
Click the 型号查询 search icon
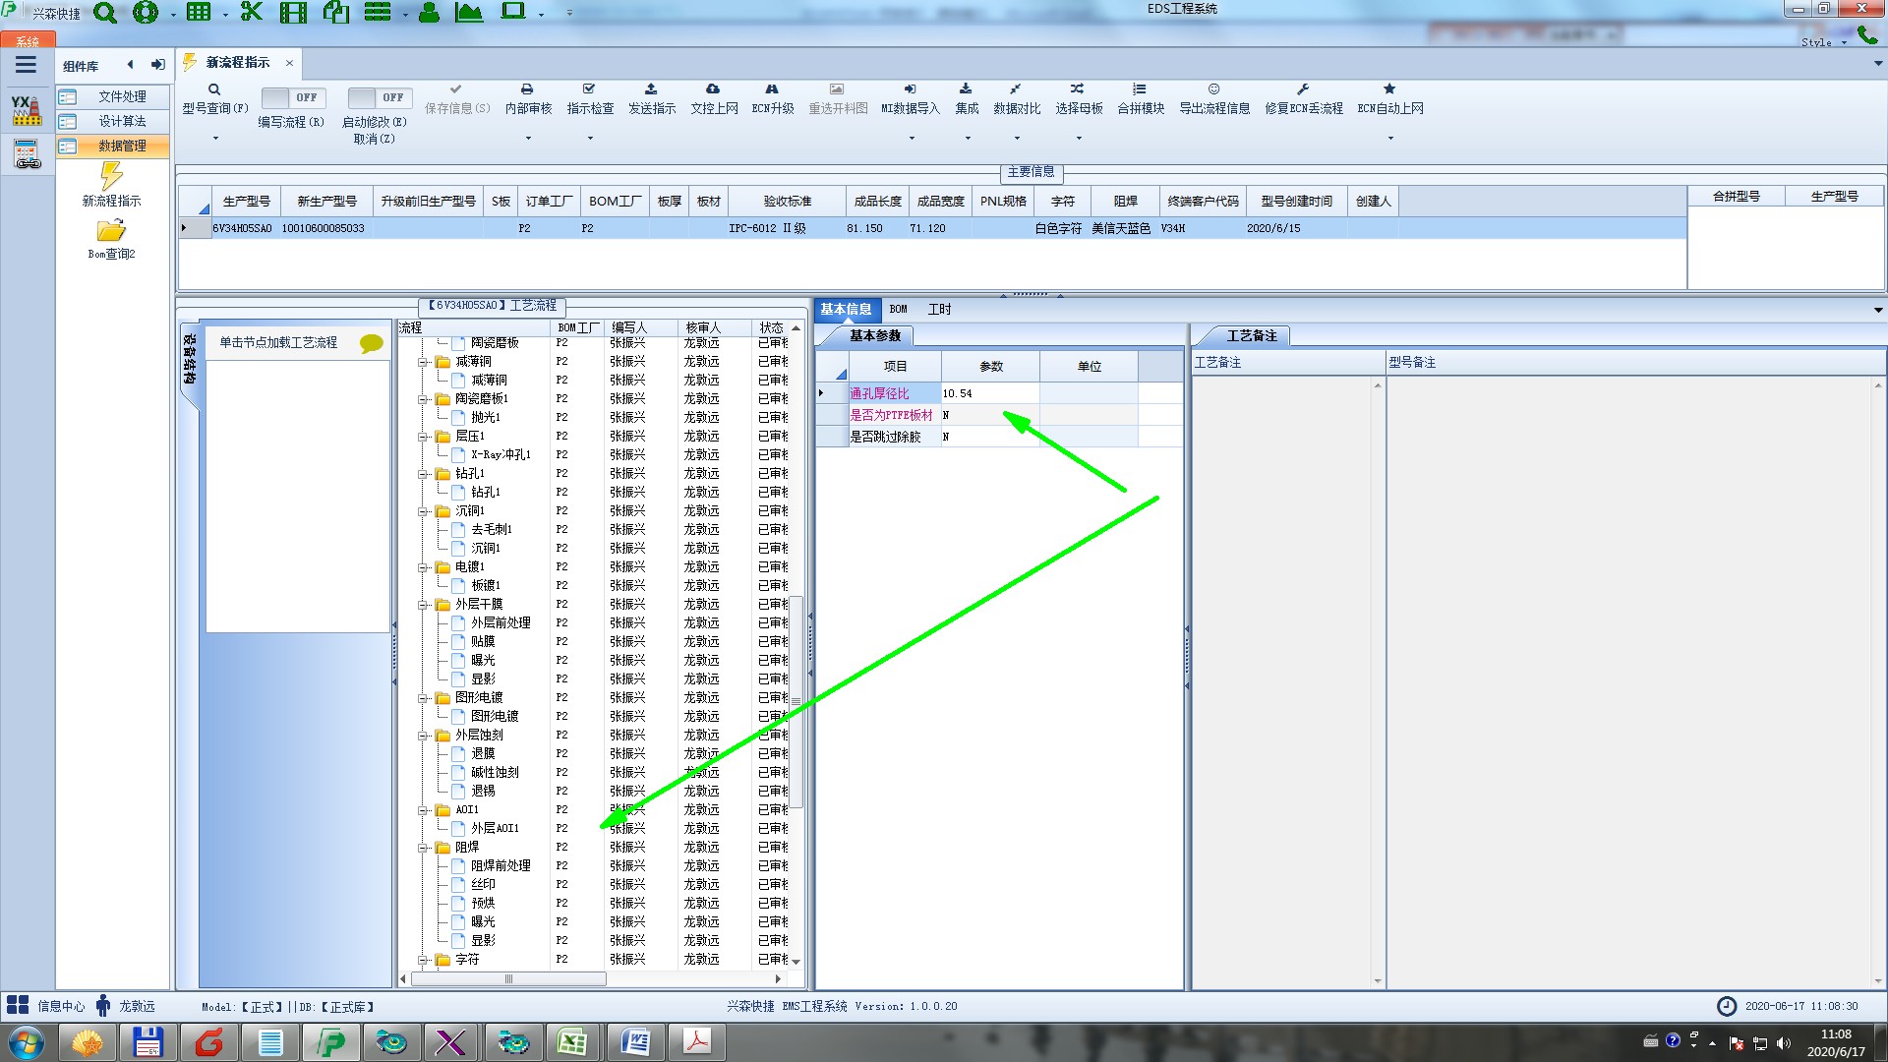coord(214,89)
